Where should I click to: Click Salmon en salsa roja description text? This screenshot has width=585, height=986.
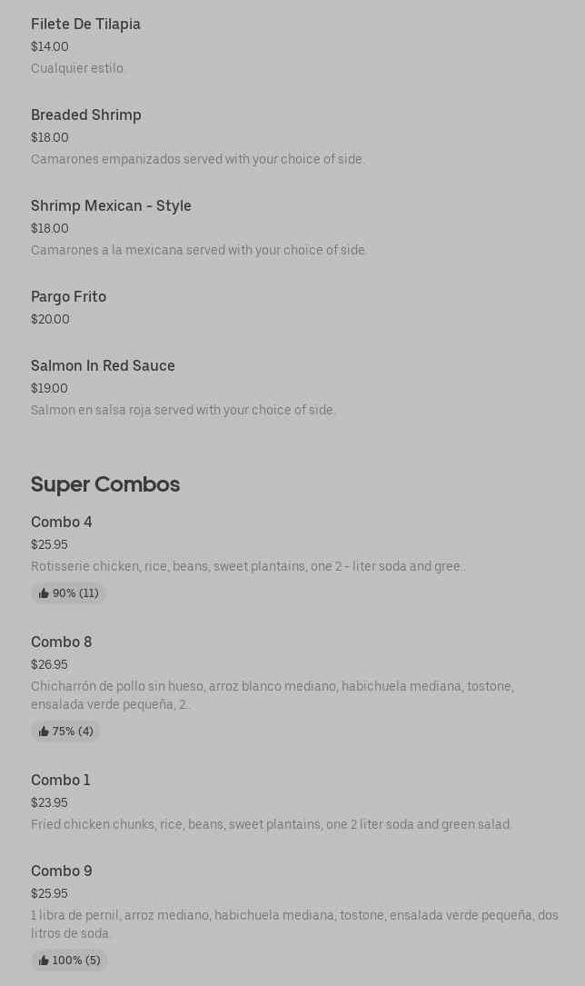pyautogui.click(x=183, y=410)
